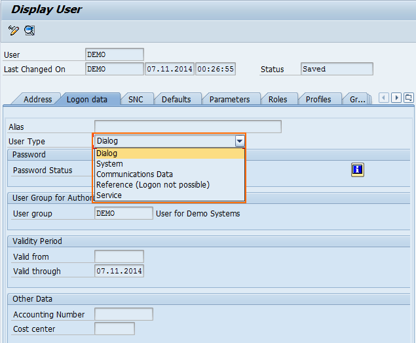Click the 'Display User' title
416x343 pixels.
point(47,10)
